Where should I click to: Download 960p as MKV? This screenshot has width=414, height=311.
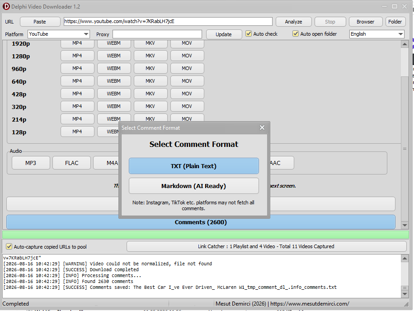[x=151, y=68]
